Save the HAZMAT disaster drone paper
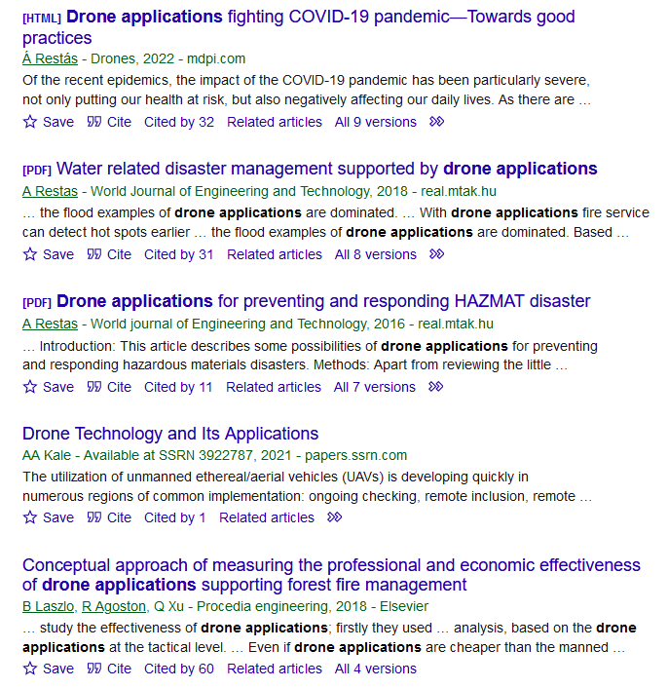Viewport: 668px width, 688px height. 48,387
